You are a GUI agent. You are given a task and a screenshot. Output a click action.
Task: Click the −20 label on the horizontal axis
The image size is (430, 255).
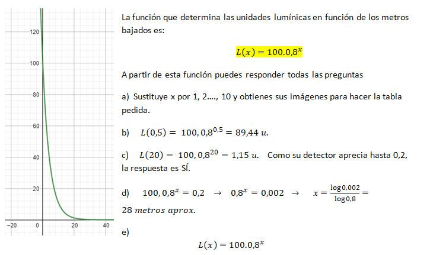point(11,225)
